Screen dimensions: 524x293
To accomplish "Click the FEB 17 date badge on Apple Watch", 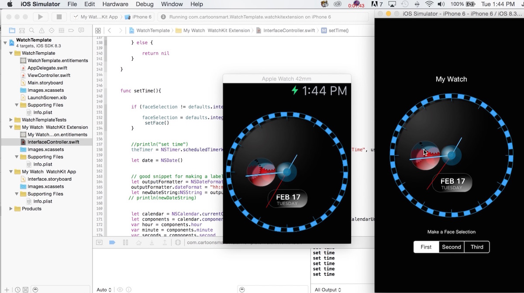I will (287, 199).
